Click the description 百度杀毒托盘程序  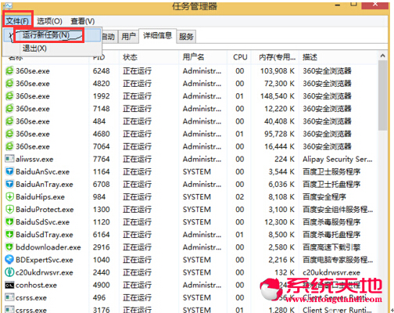pyautogui.click(x=331, y=235)
